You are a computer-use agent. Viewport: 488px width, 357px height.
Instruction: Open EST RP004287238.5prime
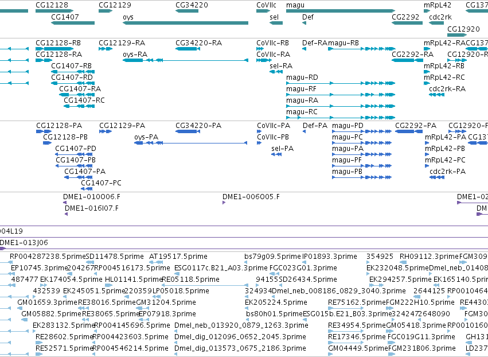click(48, 257)
